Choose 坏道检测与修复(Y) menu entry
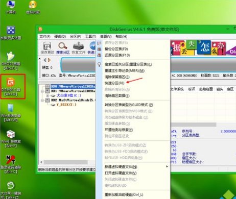Image resolution: width=236 pixels, height=199 pixels. 119,130
